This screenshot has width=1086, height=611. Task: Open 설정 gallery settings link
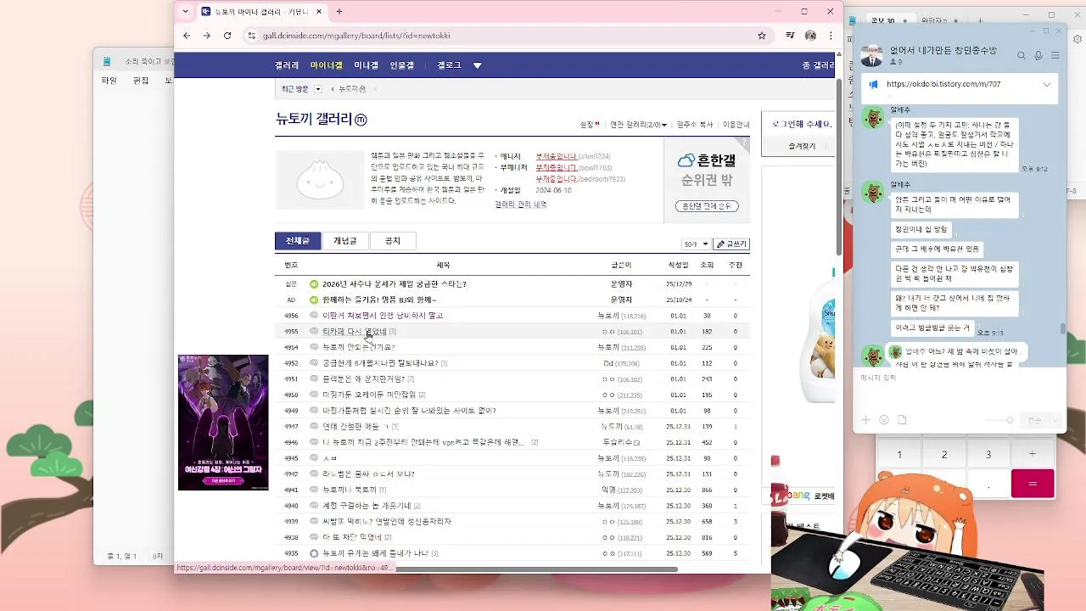tap(589, 125)
